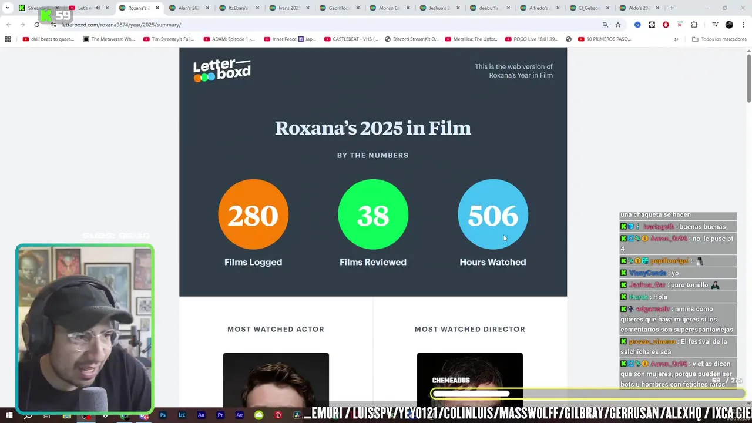The image size is (752, 423).
Task: Click the orange 280 Films Logged circle
Action: coord(253,214)
